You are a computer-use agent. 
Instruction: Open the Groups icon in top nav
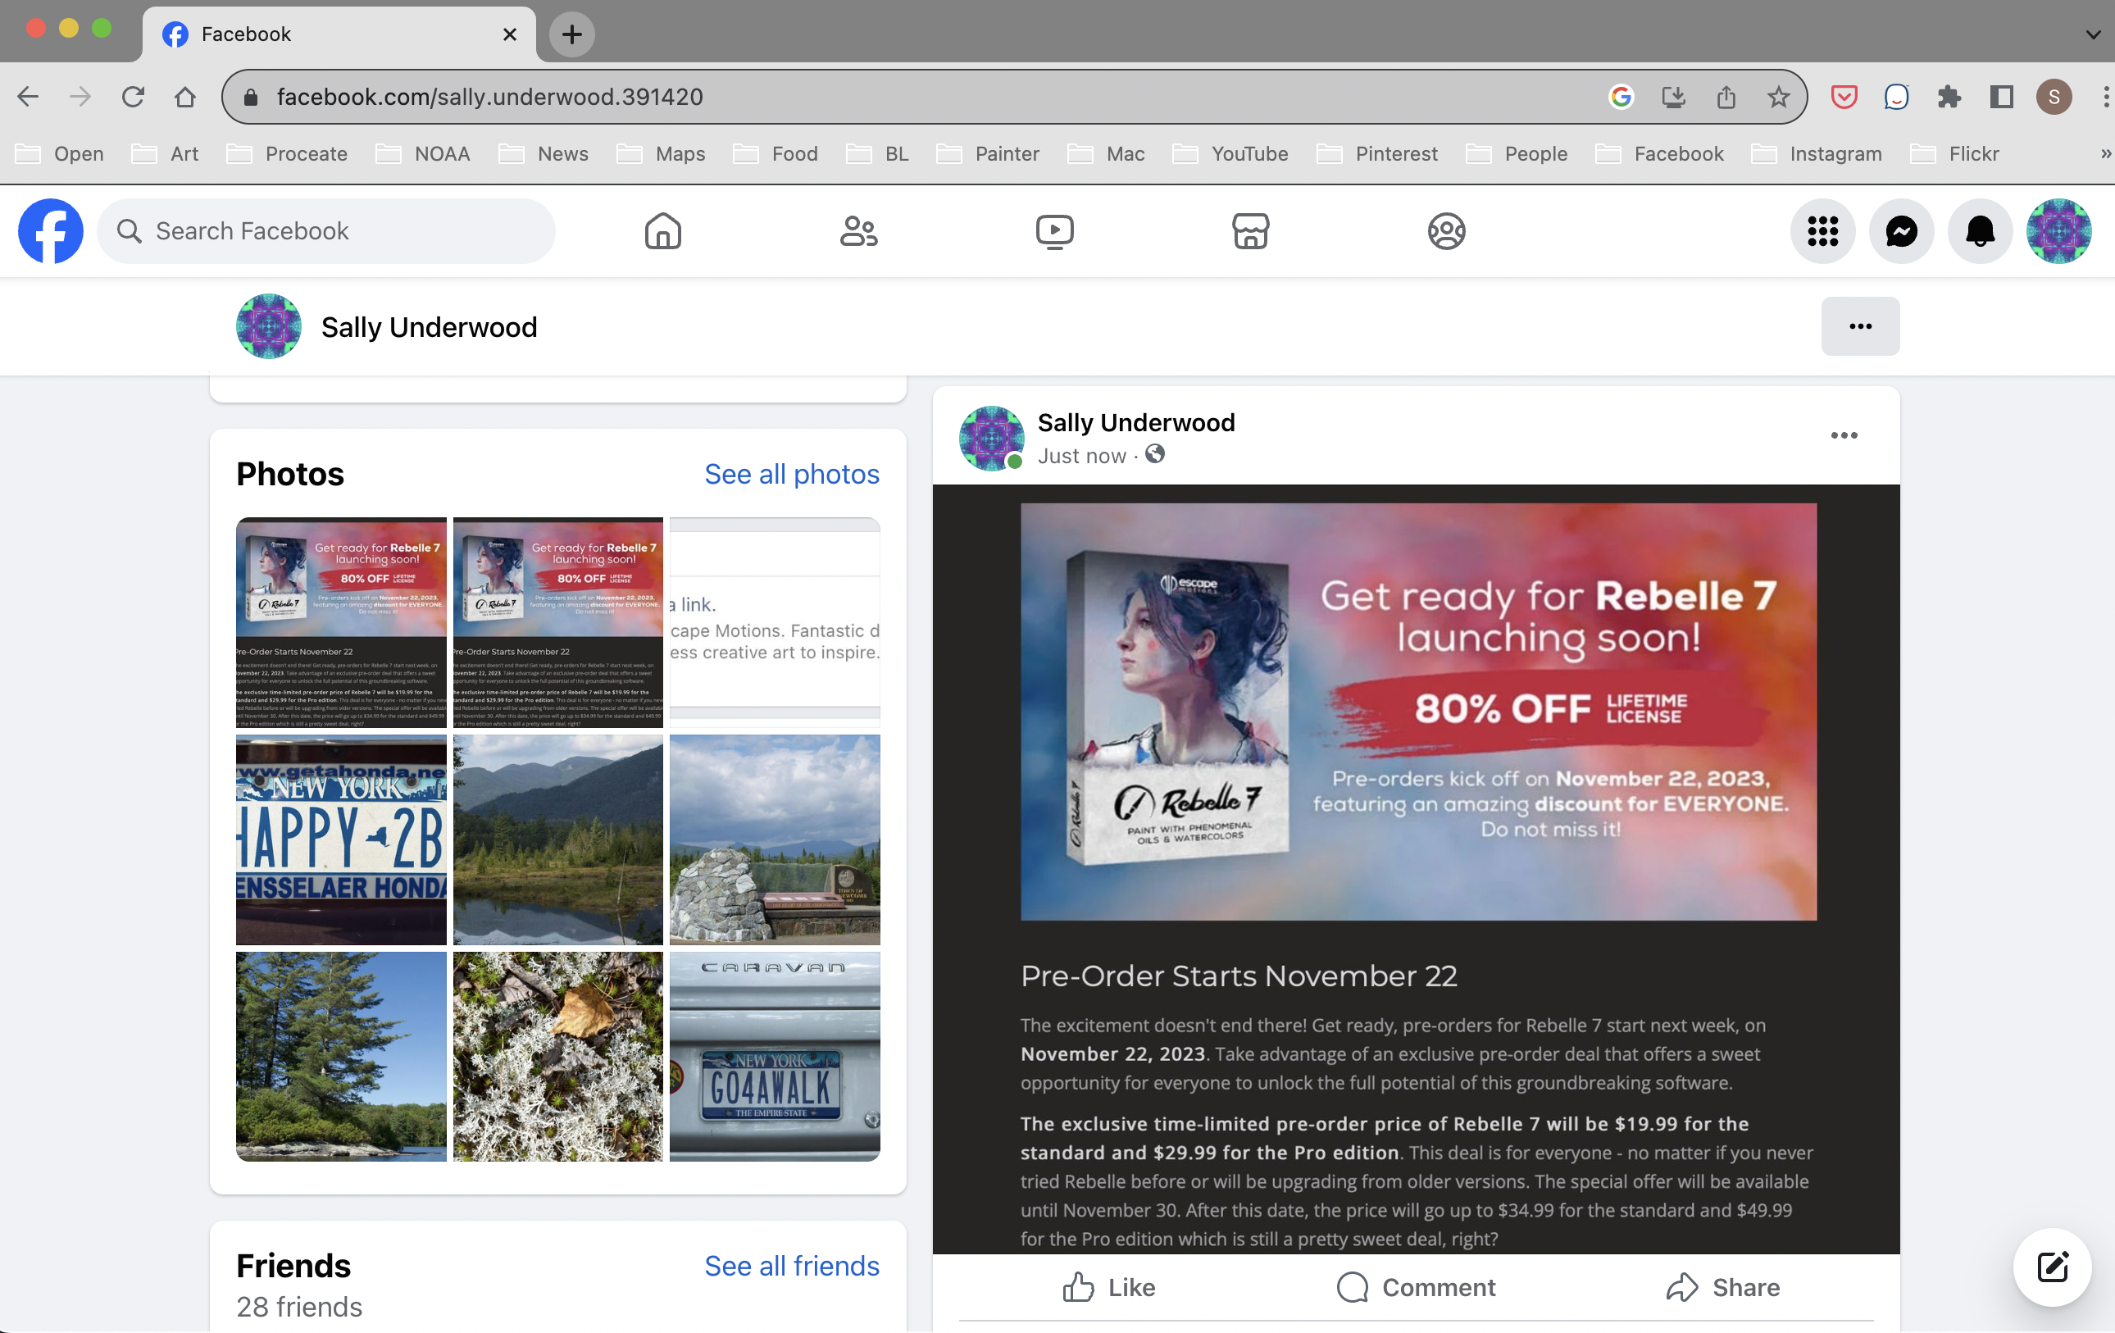click(1446, 231)
